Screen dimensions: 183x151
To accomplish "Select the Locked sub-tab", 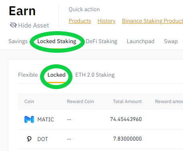I will 56,75.
